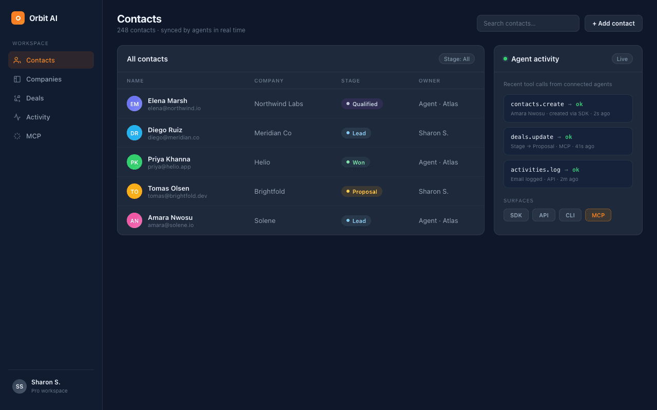Click Tomas Olsen's TO avatar

[x=134, y=191]
